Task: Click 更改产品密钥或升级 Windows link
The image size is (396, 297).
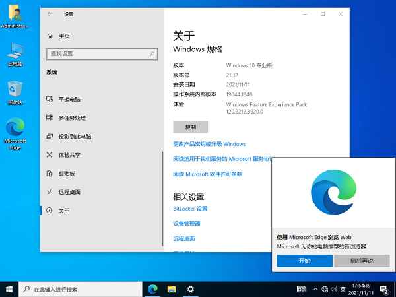Action: click(209, 144)
